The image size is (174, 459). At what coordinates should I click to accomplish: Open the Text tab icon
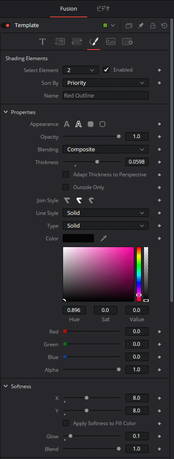click(x=43, y=42)
